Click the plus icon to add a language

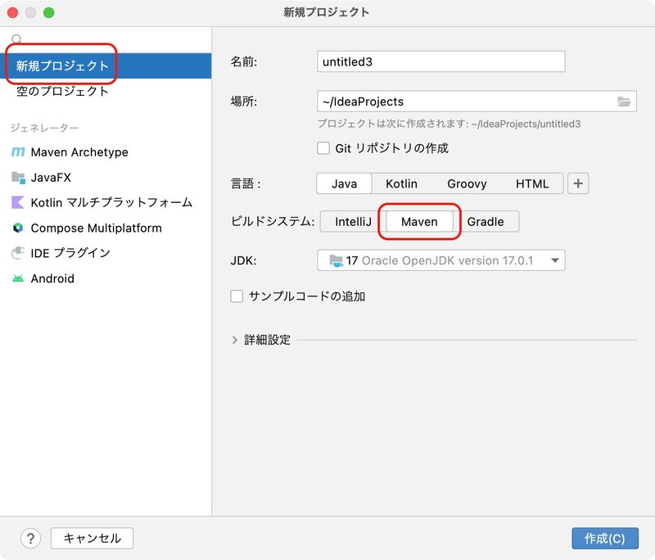(578, 183)
